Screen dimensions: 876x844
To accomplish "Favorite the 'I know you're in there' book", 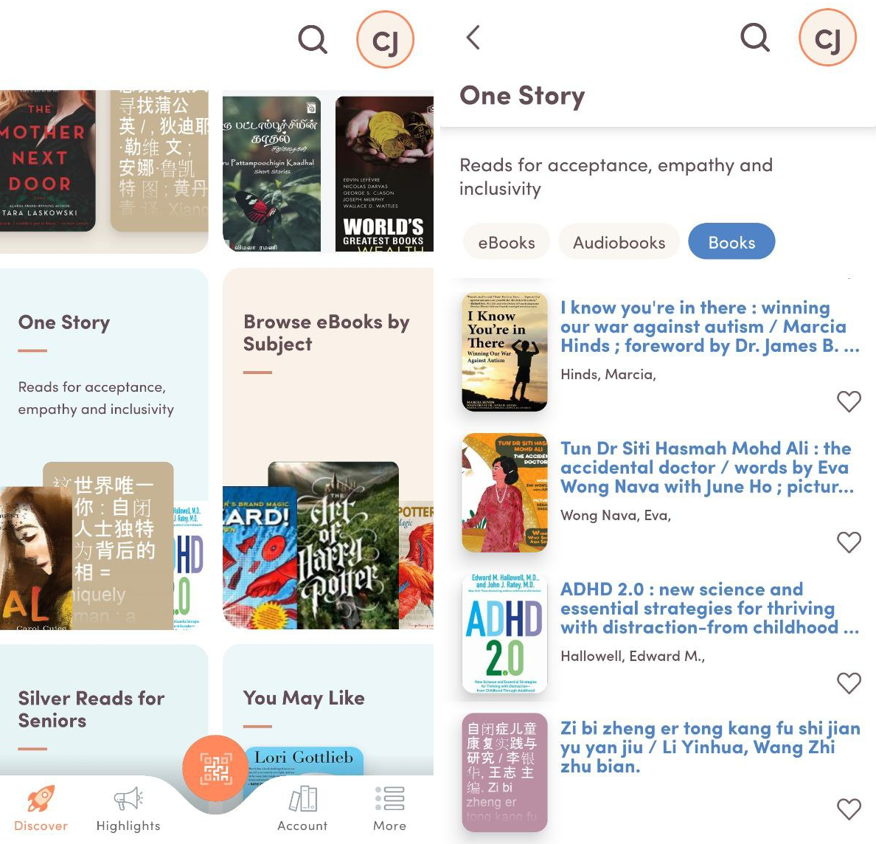I will (849, 401).
